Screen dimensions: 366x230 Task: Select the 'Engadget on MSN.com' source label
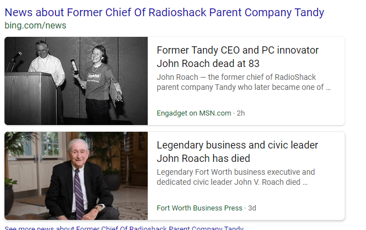pos(194,113)
